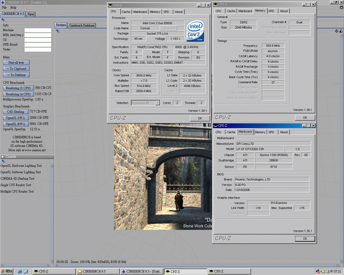Image resolution: width=344 pixels, height=275 pixels.
Task: Open Internet Explorer from quick launch
Action: click(x=20, y=272)
